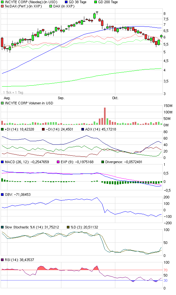Viewport: 176px width, 295px height.
Task: Click the INCYTE CORP green legend swatch
Action: [2, 2]
